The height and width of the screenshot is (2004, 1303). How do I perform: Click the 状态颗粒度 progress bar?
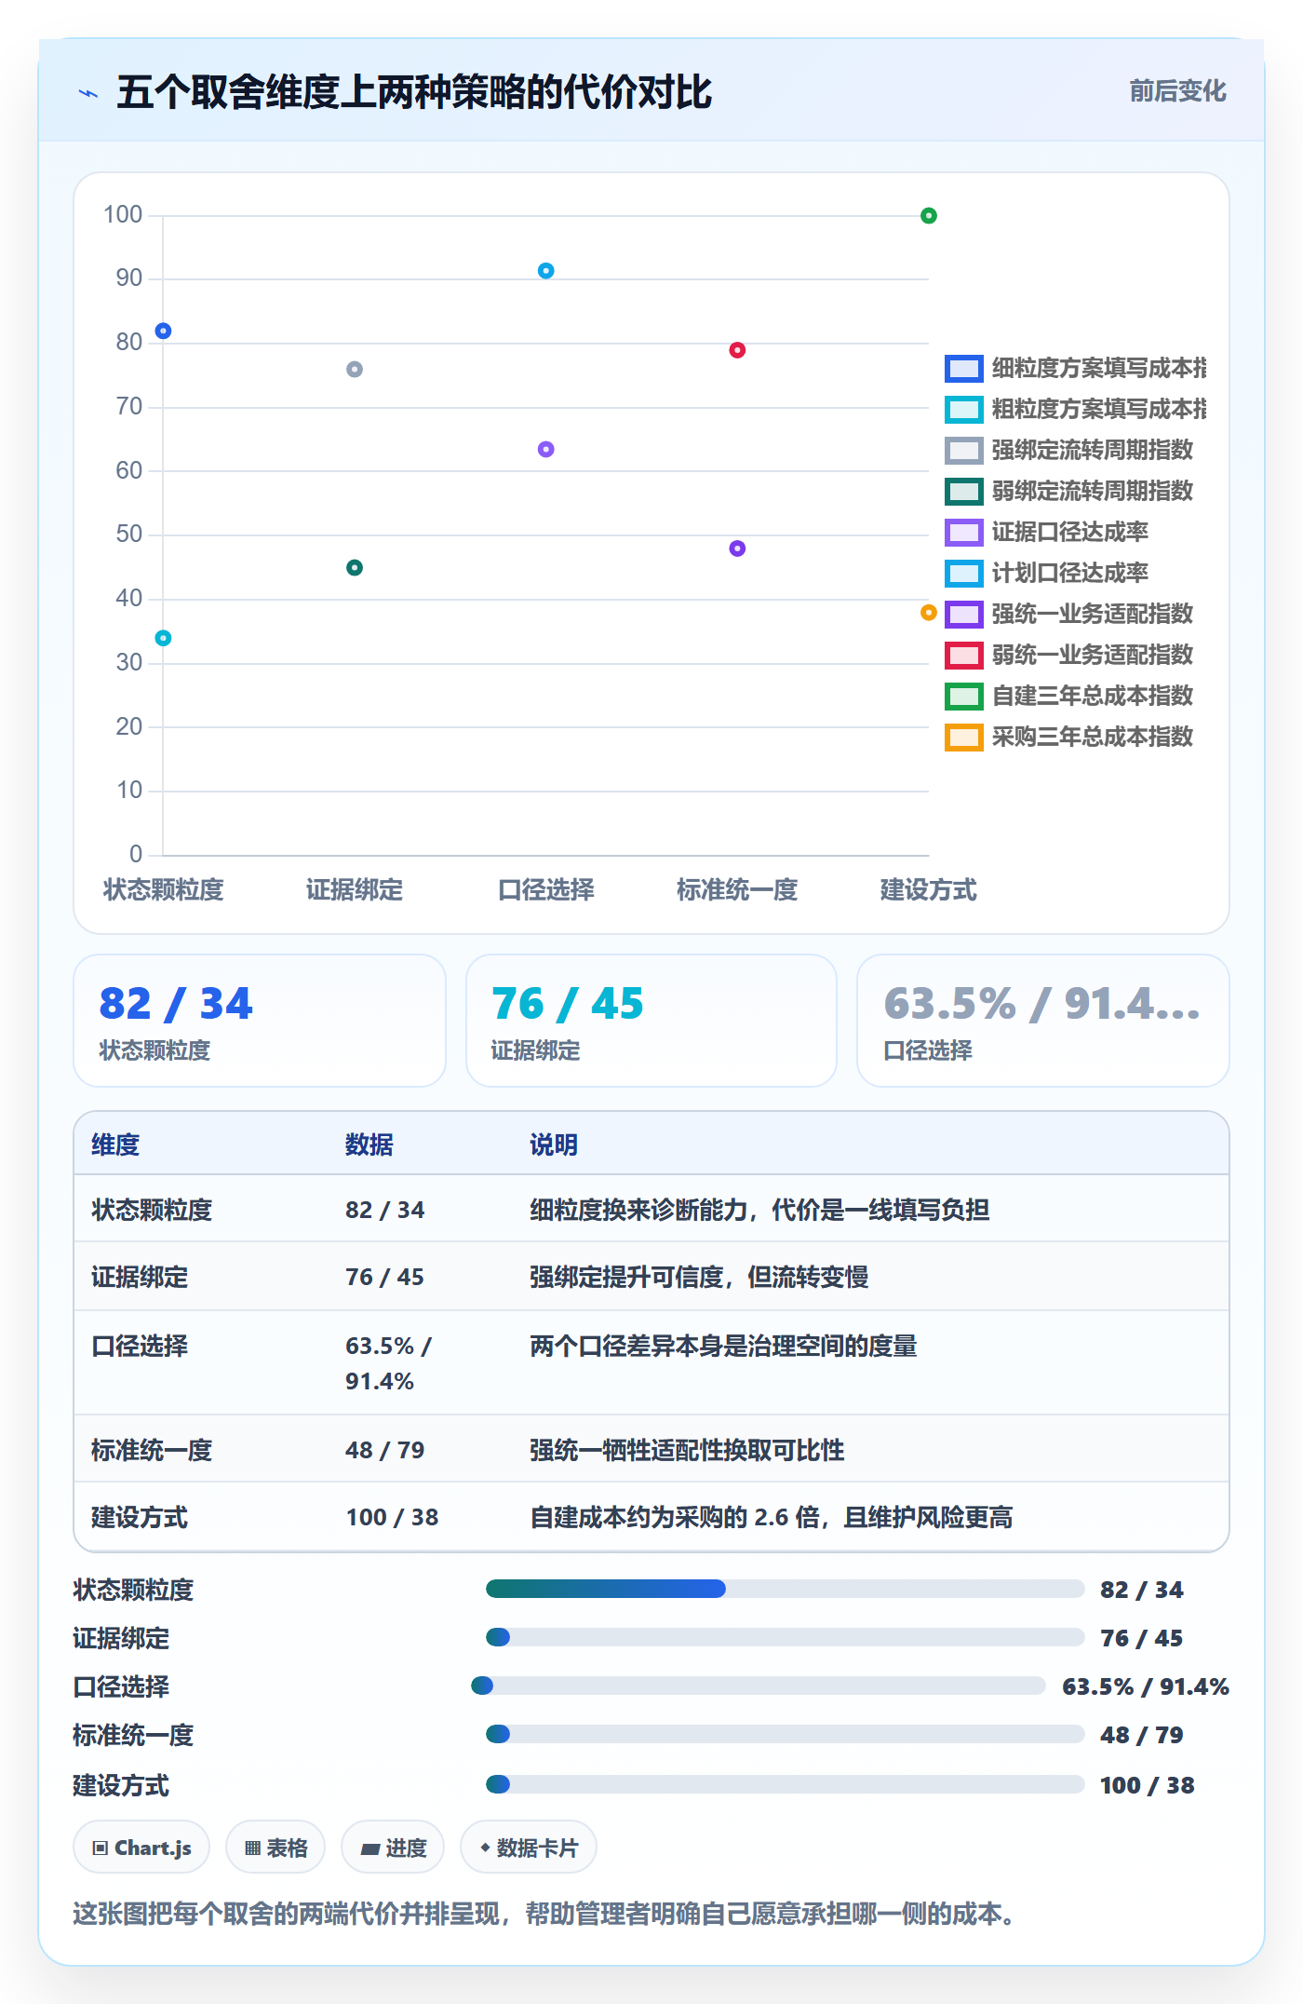click(786, 1589)
